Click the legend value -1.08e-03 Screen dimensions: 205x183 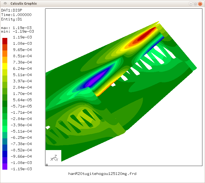tap(21, 163)
